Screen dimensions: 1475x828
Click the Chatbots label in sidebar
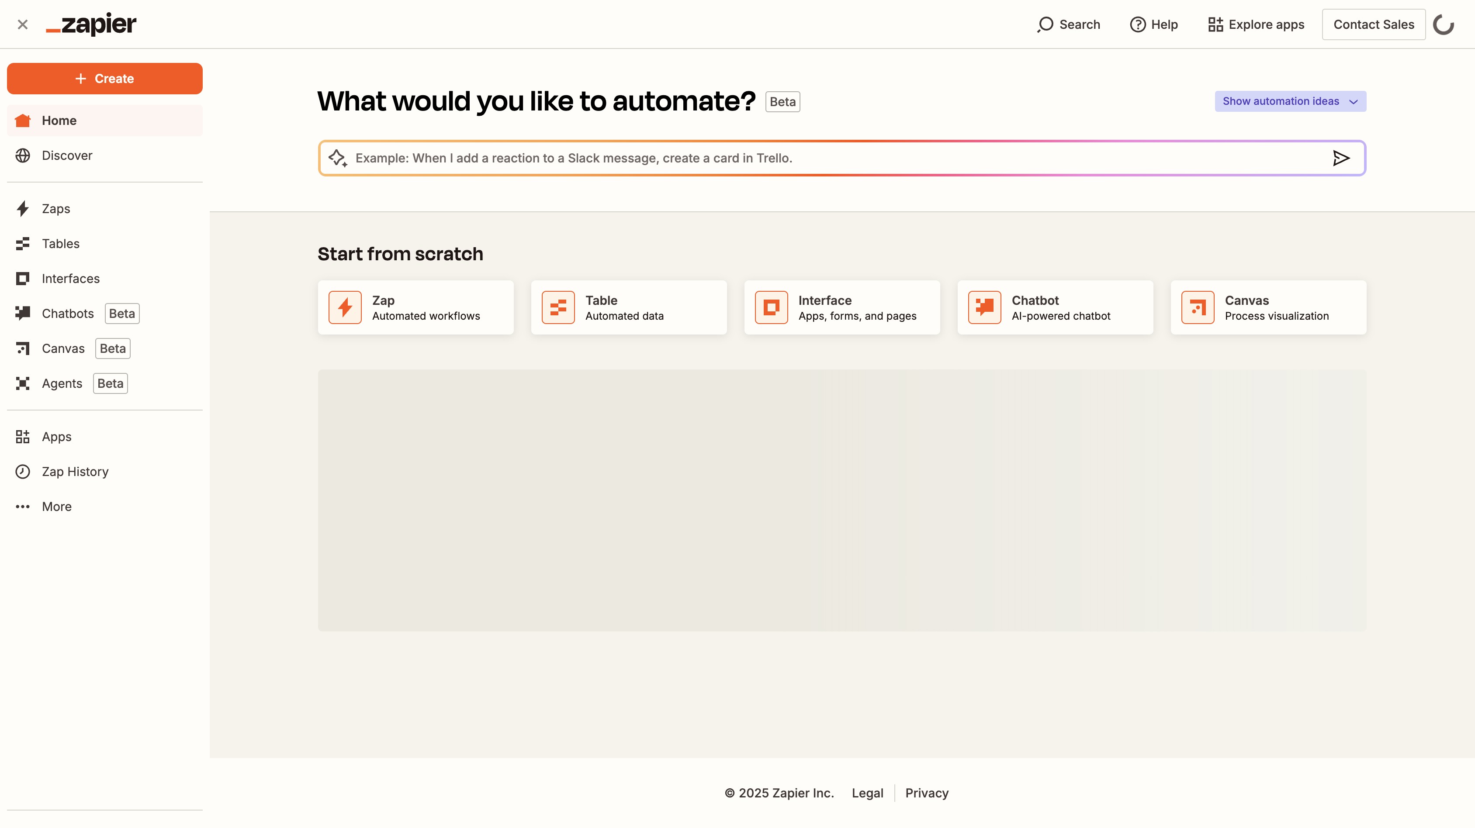(x=68, y=313)
